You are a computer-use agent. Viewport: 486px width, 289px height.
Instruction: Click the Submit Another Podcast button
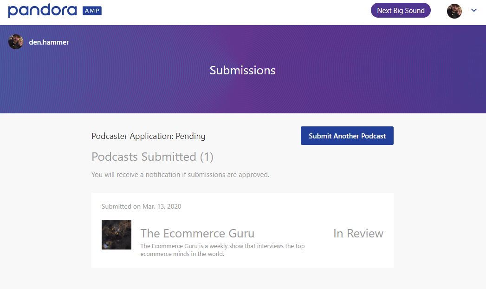(347, 136)
